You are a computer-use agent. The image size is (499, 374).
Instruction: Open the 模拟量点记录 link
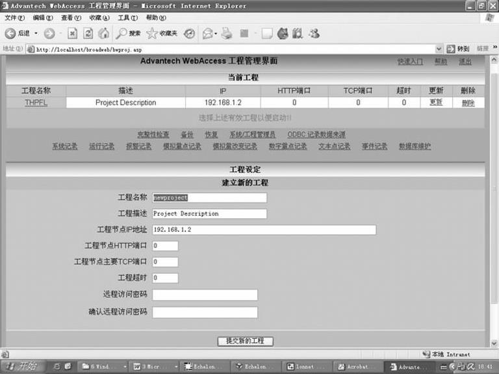pyautogui.click(x=182, y=146)
